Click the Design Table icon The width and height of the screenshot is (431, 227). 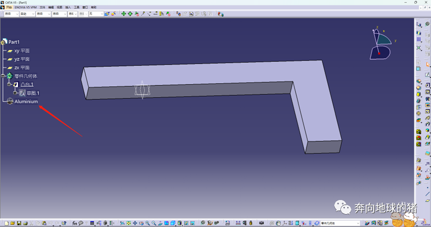92,223
